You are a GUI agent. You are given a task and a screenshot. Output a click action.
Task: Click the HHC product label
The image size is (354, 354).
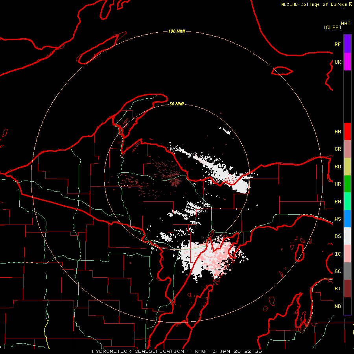[x=346, y=24]
